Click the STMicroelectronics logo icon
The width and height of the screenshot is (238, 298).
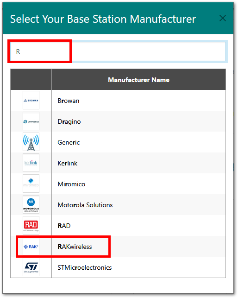pos(31,267)
